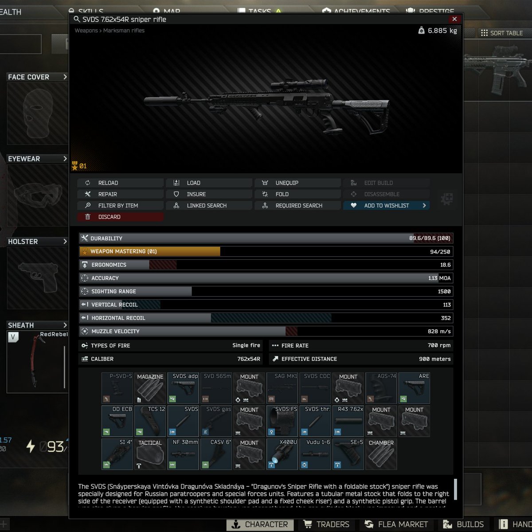Click the Marksman rifles breadcrumb link

[x=124, y=31]
